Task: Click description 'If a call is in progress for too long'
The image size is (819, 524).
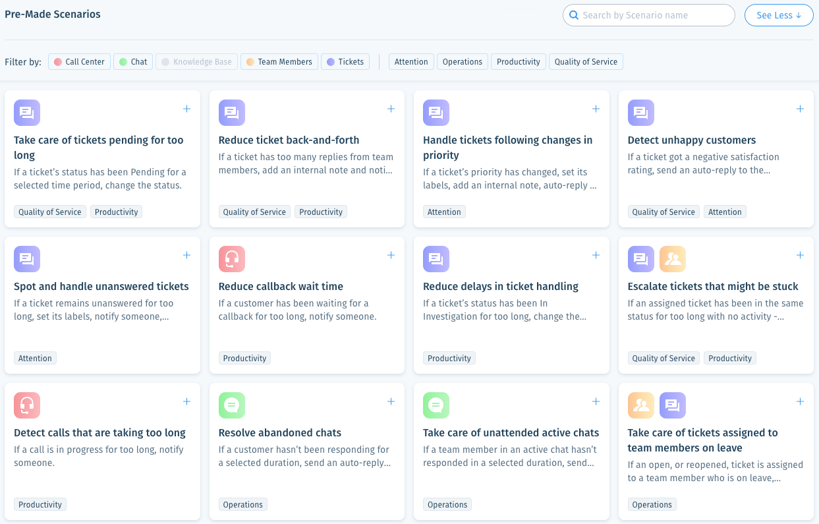Action: 99,457
